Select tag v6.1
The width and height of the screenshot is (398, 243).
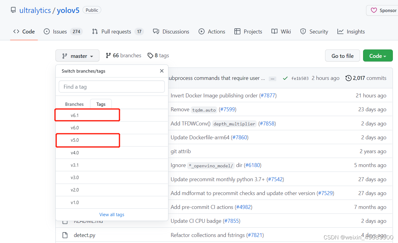[112, 115]
